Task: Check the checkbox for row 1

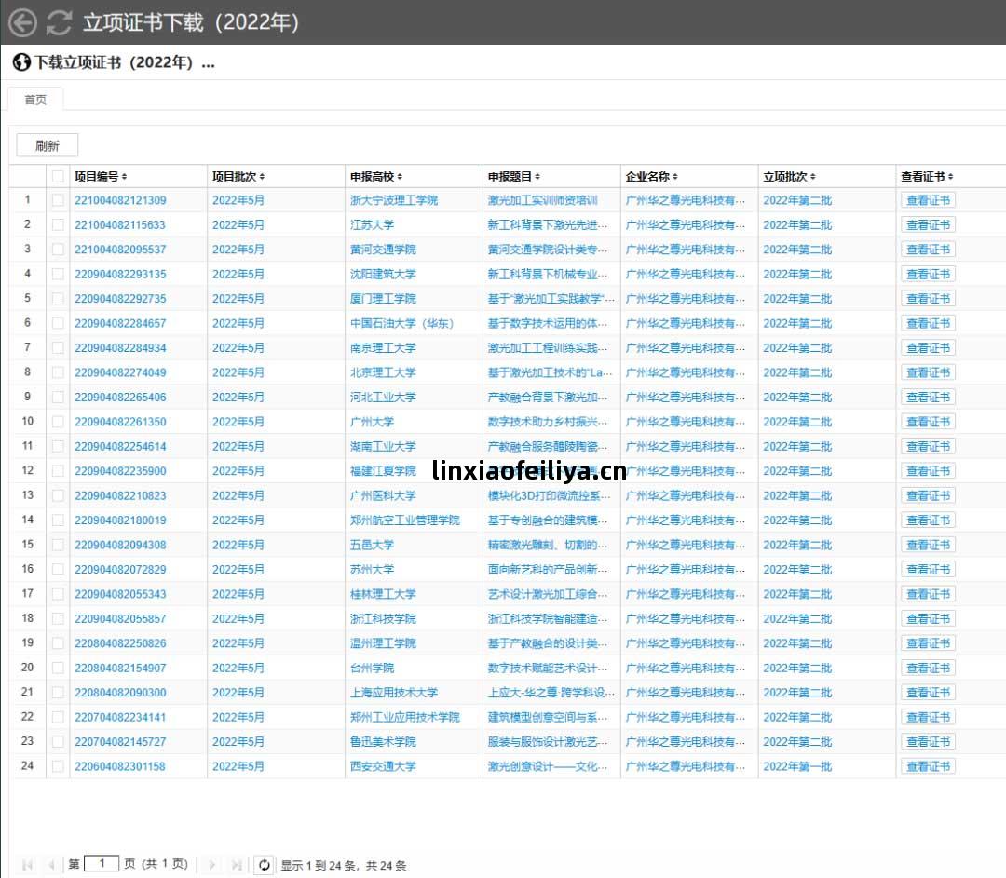Action: coord(58,200)
